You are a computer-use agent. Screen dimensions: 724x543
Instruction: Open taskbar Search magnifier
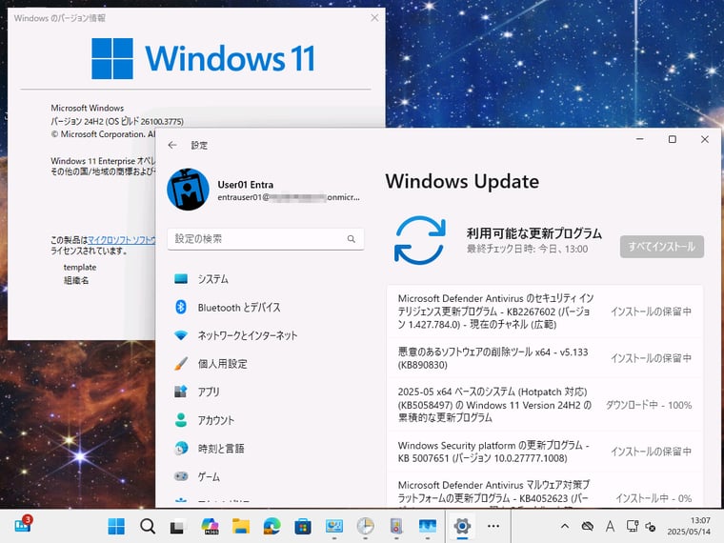click(x=148, y=526)
